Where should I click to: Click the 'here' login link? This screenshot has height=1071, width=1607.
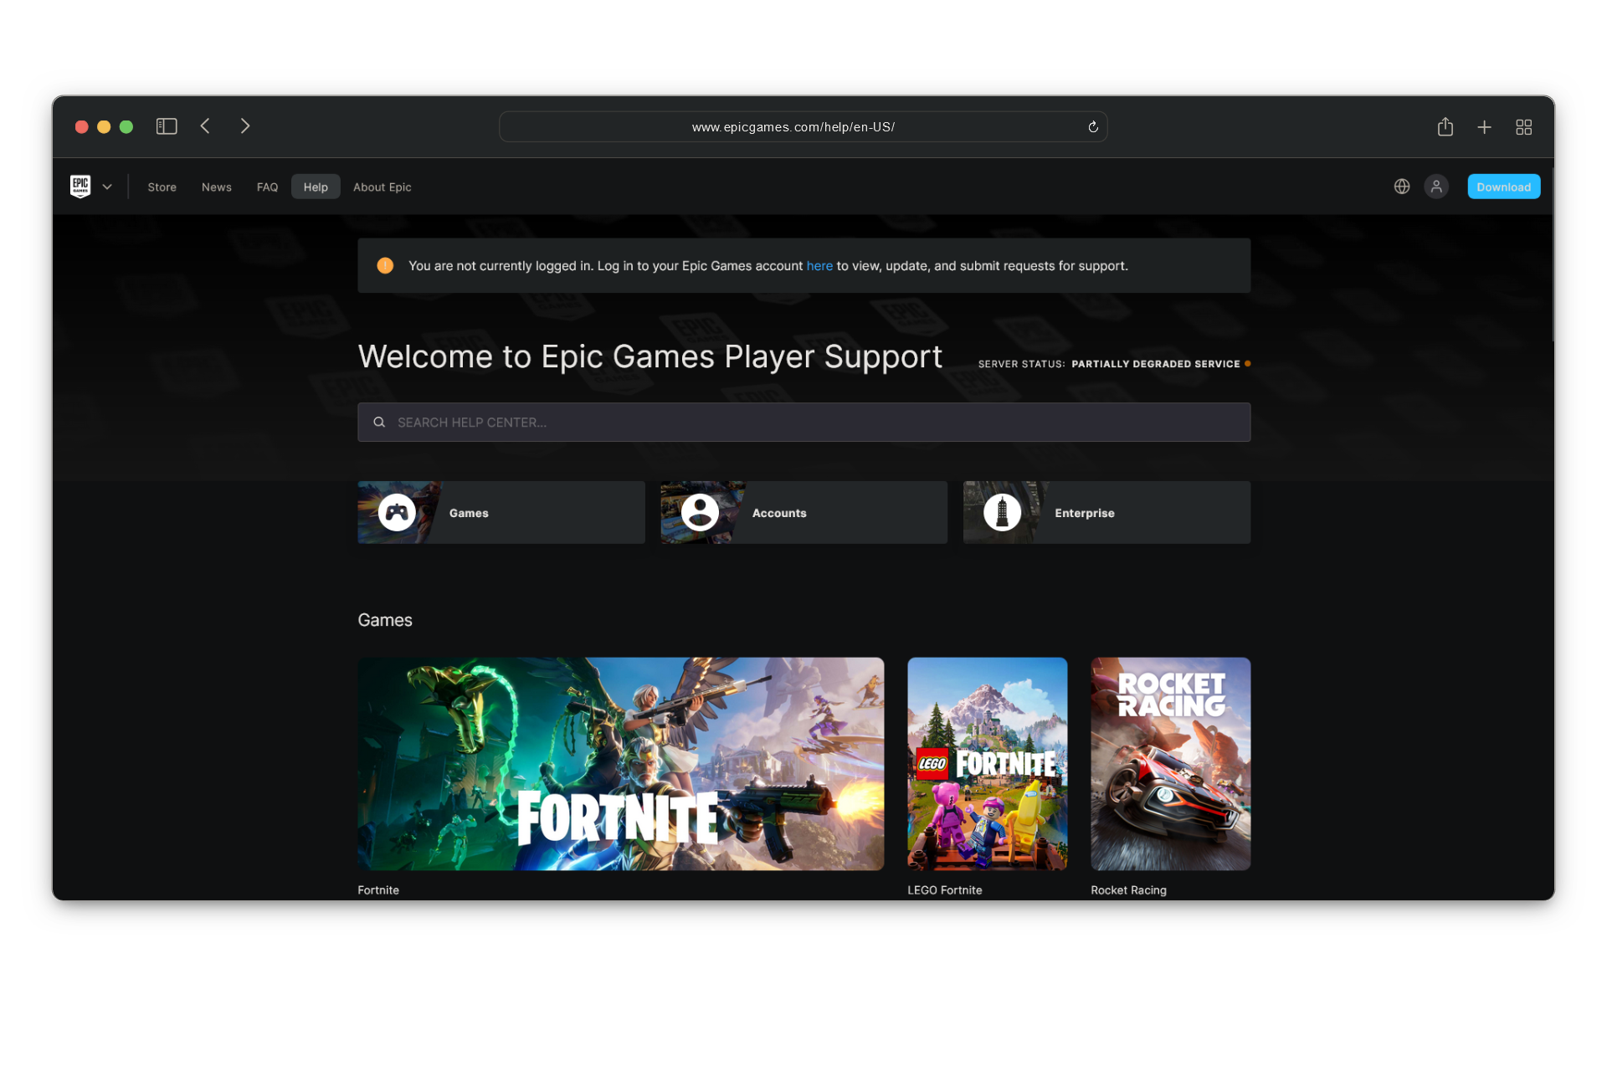tap(819, 266)
